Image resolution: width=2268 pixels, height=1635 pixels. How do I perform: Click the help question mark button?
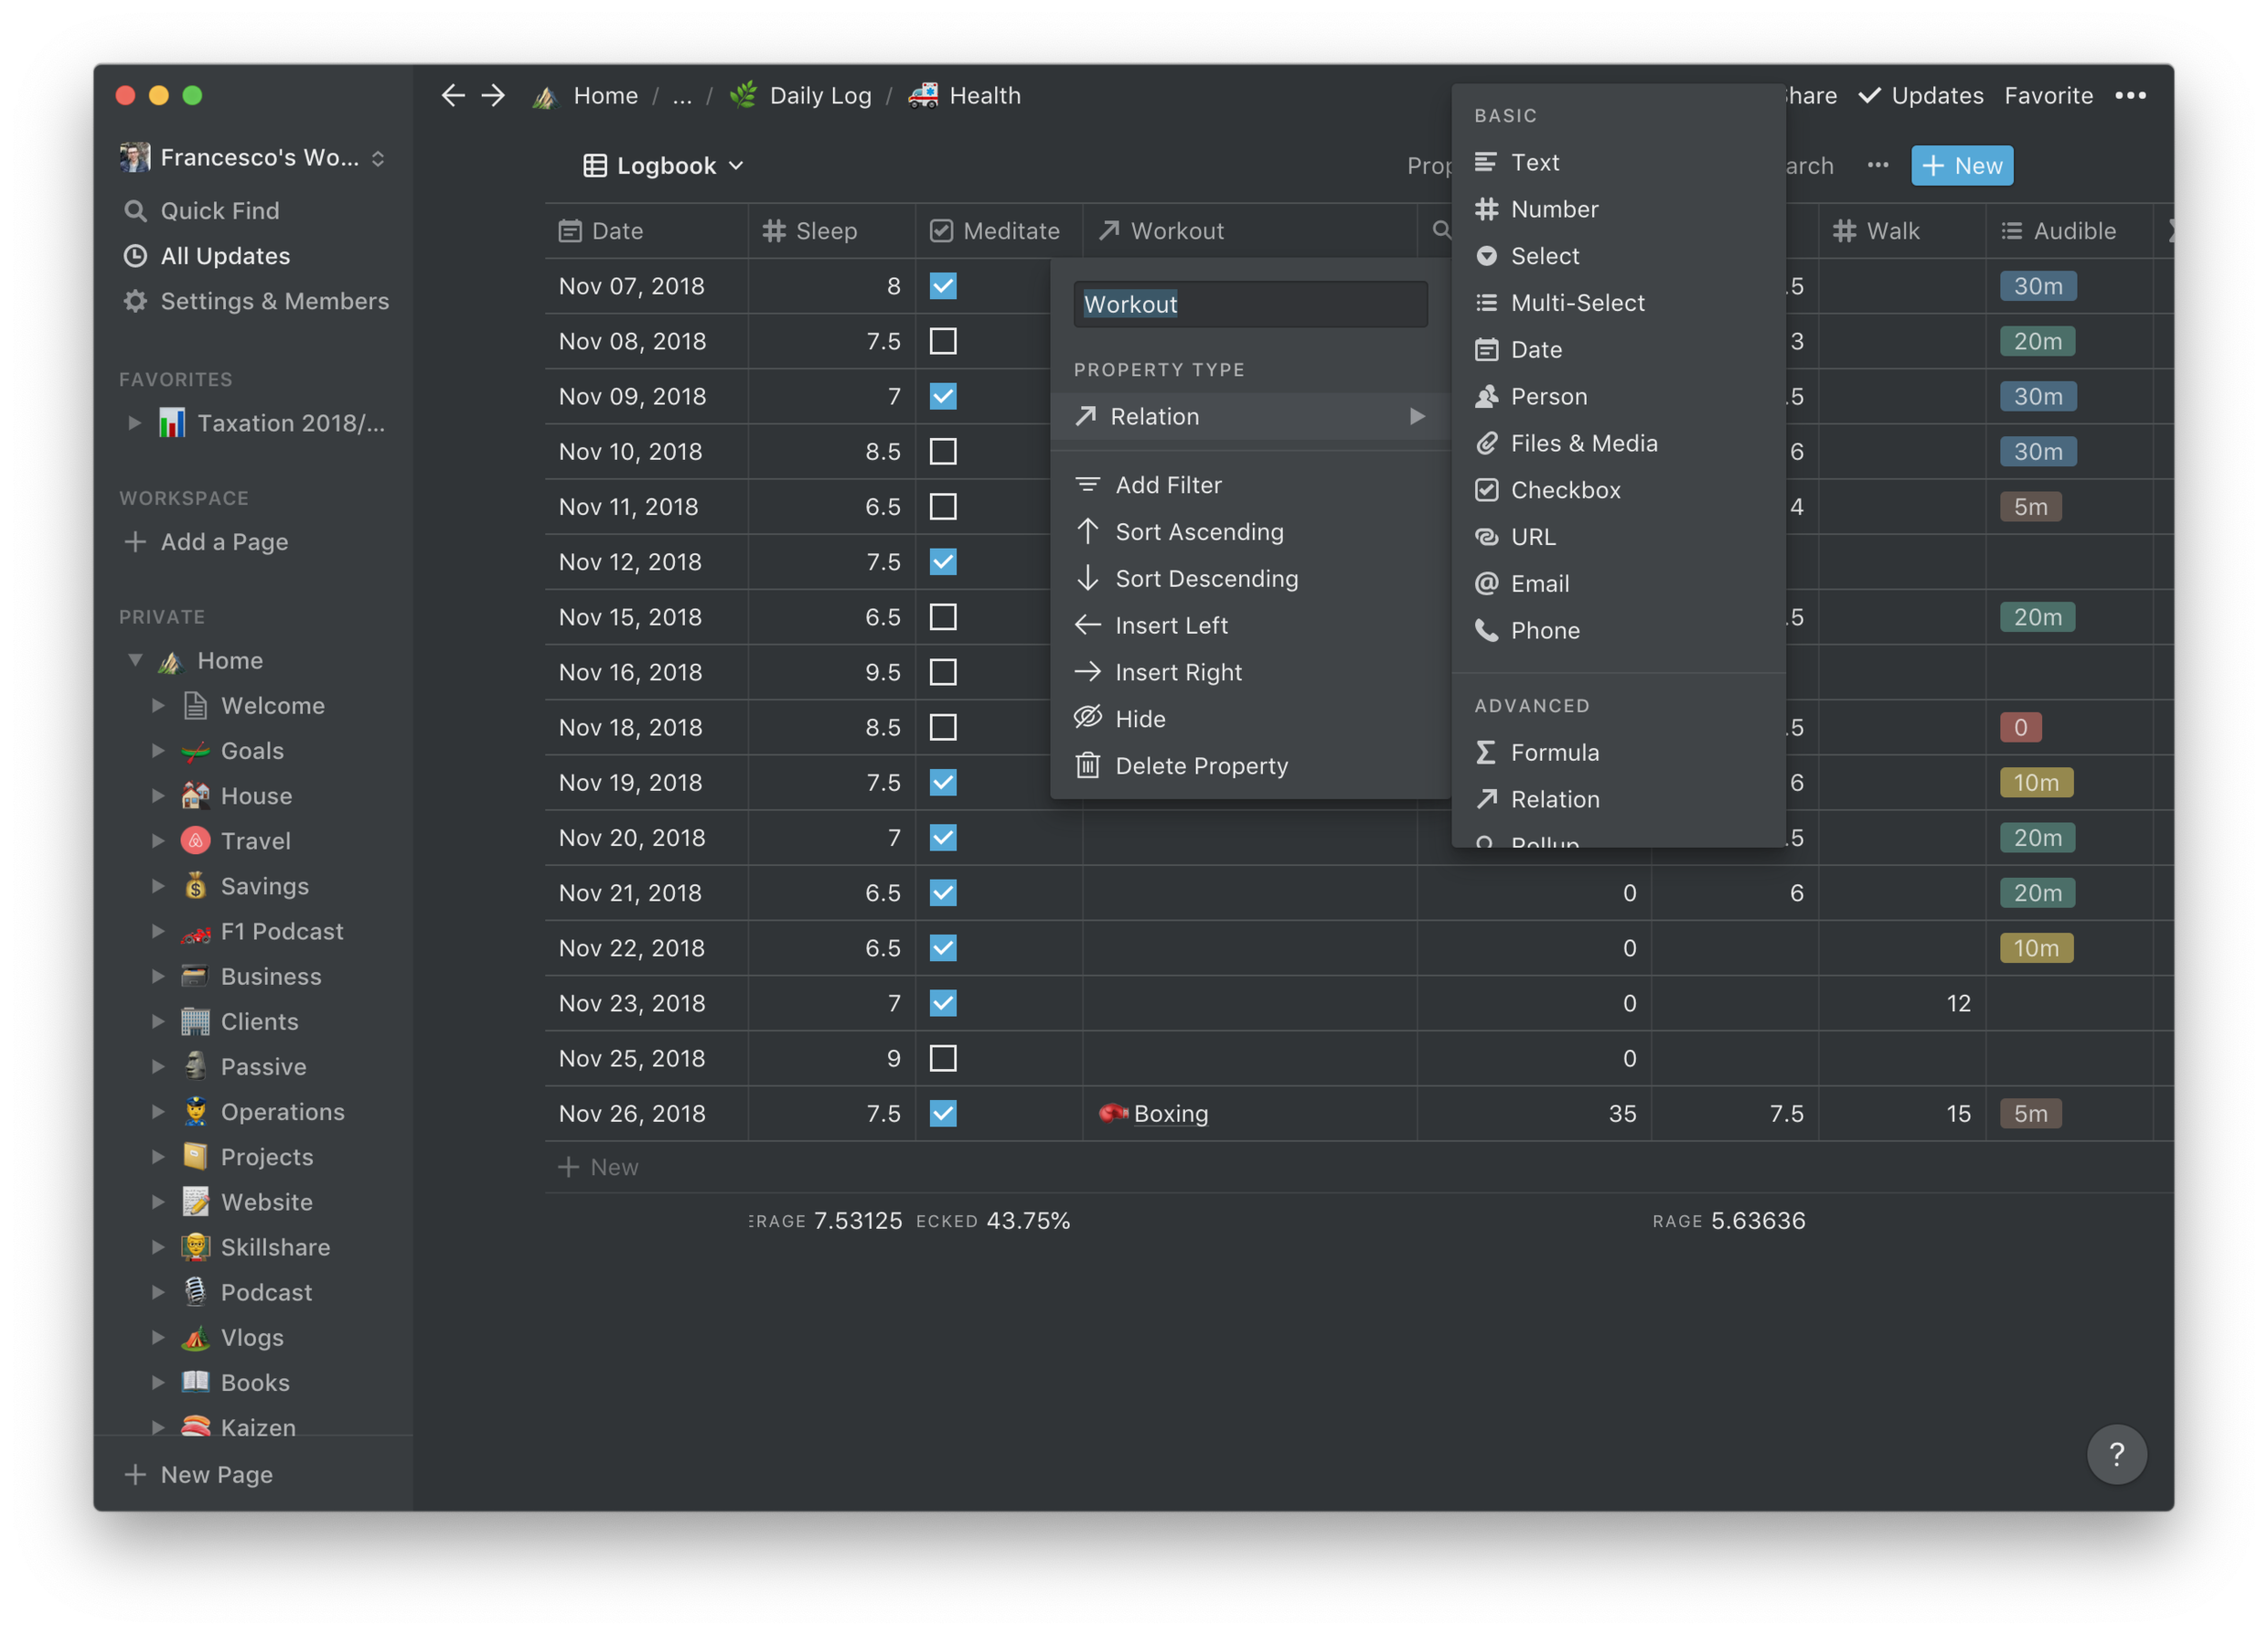[2117, 1455]
